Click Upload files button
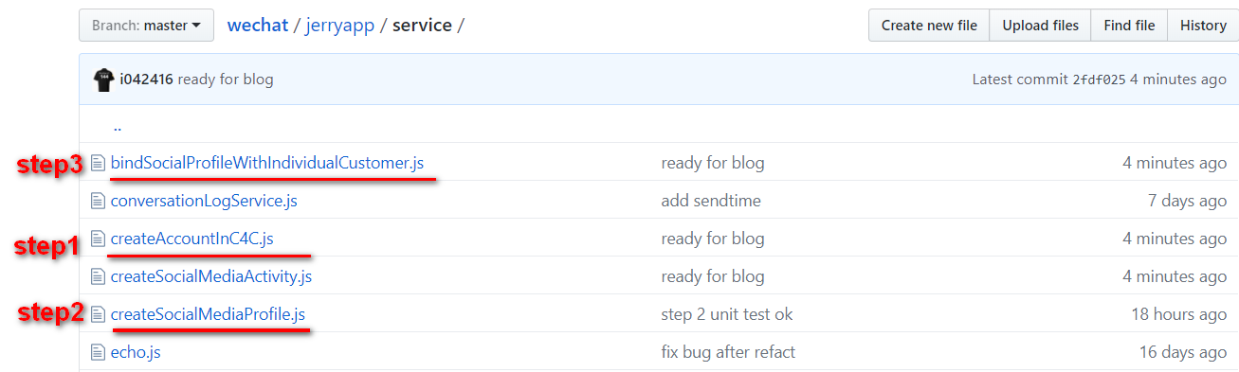The width and height of the screenshot is (1239, 372). click(1041, 26)
